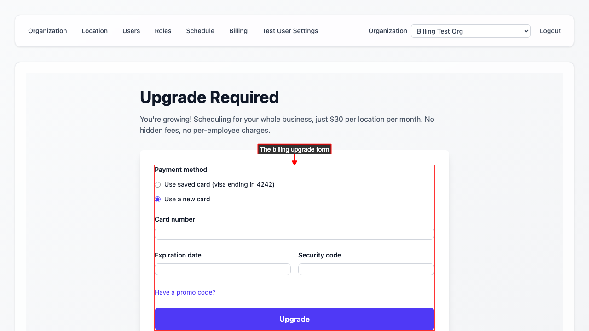Viewport: 589px width, 331px height.
Task: Choose the Use a new card option
Action: point(157,199)
